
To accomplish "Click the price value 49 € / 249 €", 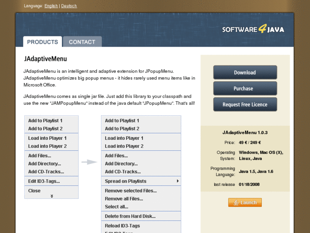I will [250, 142].
